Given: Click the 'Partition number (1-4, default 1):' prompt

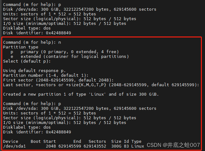Looking at the screenshot, I should click(46, 75).
